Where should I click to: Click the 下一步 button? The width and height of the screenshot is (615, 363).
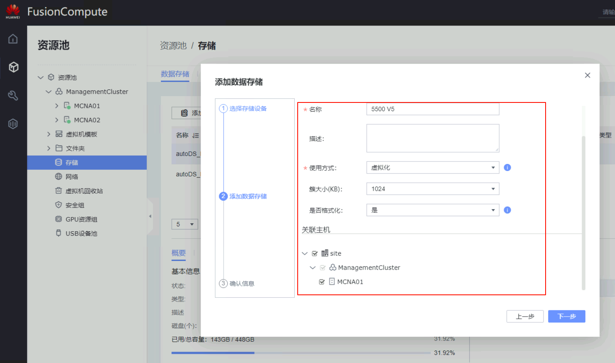point(566,316)
